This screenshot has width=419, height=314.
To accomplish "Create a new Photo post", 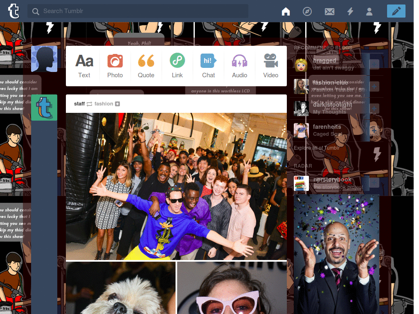I will pyautogui.click(x=115, y=66).
